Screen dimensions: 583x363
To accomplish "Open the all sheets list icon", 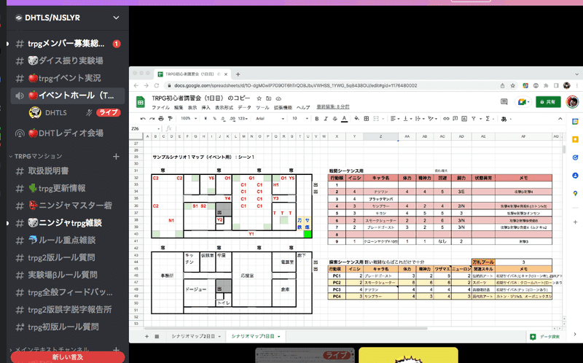I will coord(157,336).
